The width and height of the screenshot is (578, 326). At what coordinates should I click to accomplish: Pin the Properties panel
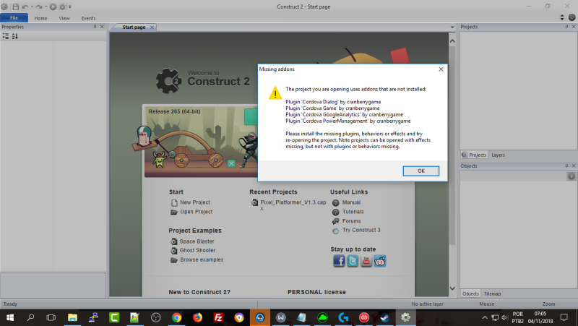pyautogui.click(x=95, y=27)
